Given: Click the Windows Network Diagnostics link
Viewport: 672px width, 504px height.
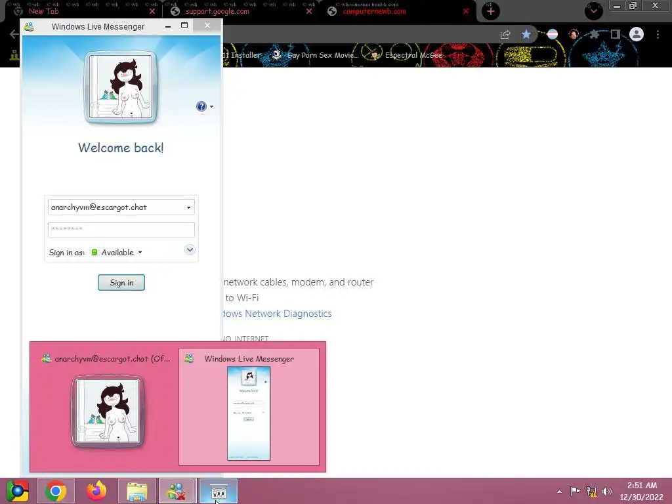Looking at the screenshot, I should pos(277,314).
